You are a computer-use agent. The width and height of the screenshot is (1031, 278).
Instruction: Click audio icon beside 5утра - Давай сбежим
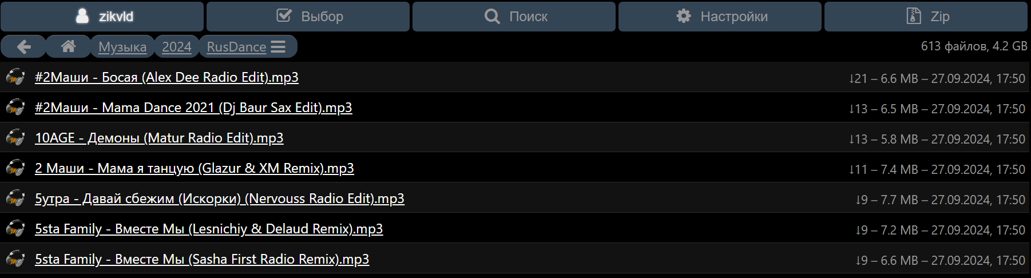15,198
